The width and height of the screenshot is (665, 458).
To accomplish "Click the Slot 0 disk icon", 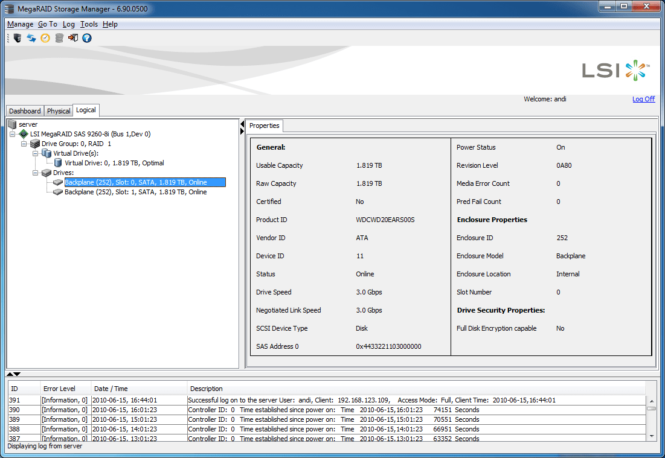I will click(x=58, y=182).
